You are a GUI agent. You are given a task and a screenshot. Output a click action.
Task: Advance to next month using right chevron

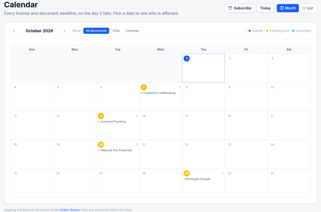[65, 31]
